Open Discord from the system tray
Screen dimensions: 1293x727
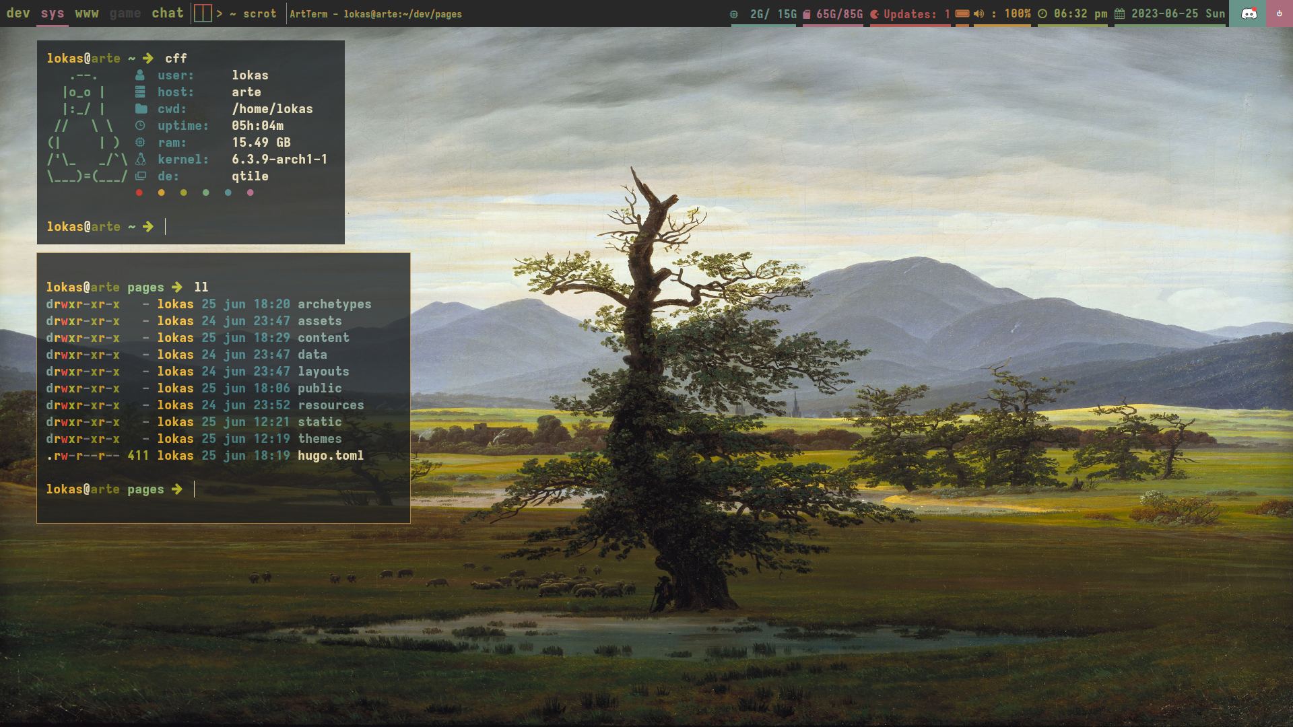[x=1249, y=13]
